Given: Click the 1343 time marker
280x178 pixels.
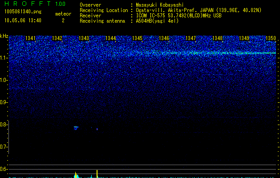Looking at the screenshot, I should [84, 38].
